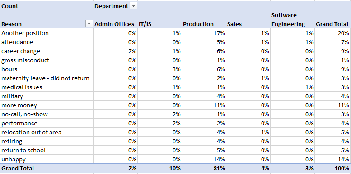Click Production 11% in more money row

pos(204,105)
